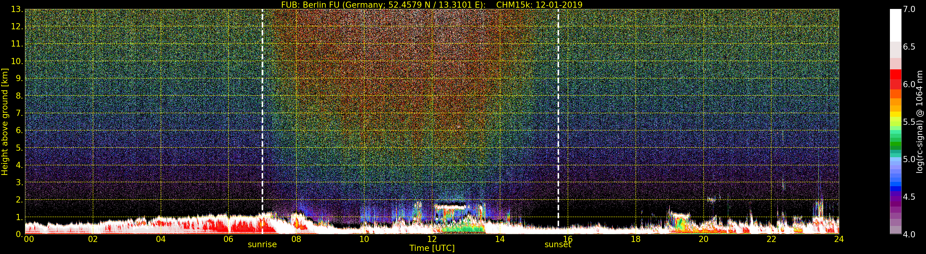Viewport: 926px width, 254px height.
Task: Click the height axis tick label 2.
Action: pyautogui.click(x=19, y=200)
